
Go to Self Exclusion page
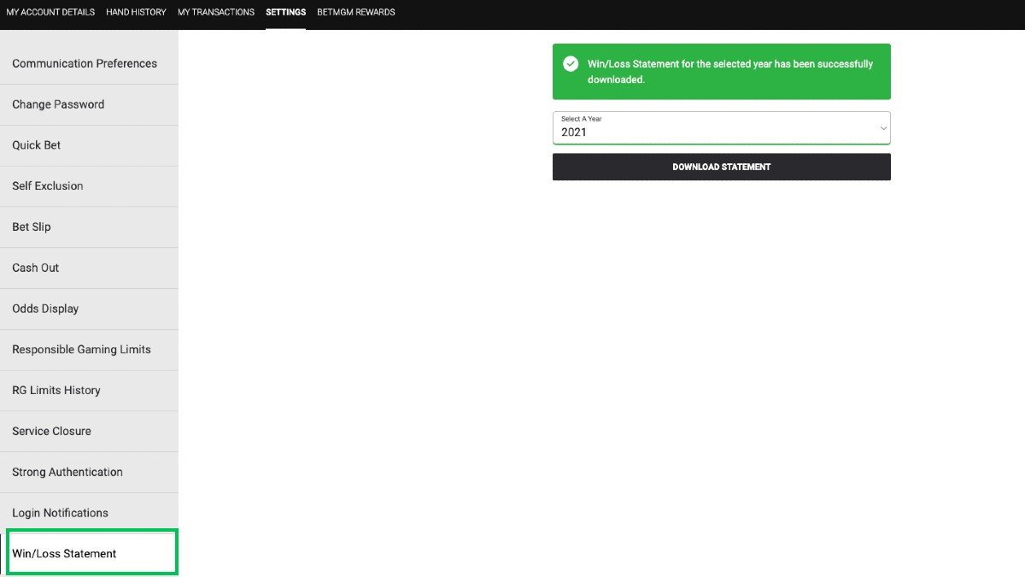pos(89,186)
